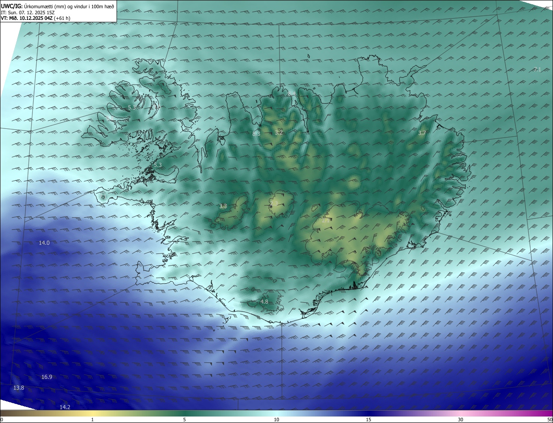
Task: Click the 5.3 label beside the small islands cluster
Action: click(158, 165)
